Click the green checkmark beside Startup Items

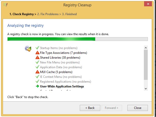(37, 48)
